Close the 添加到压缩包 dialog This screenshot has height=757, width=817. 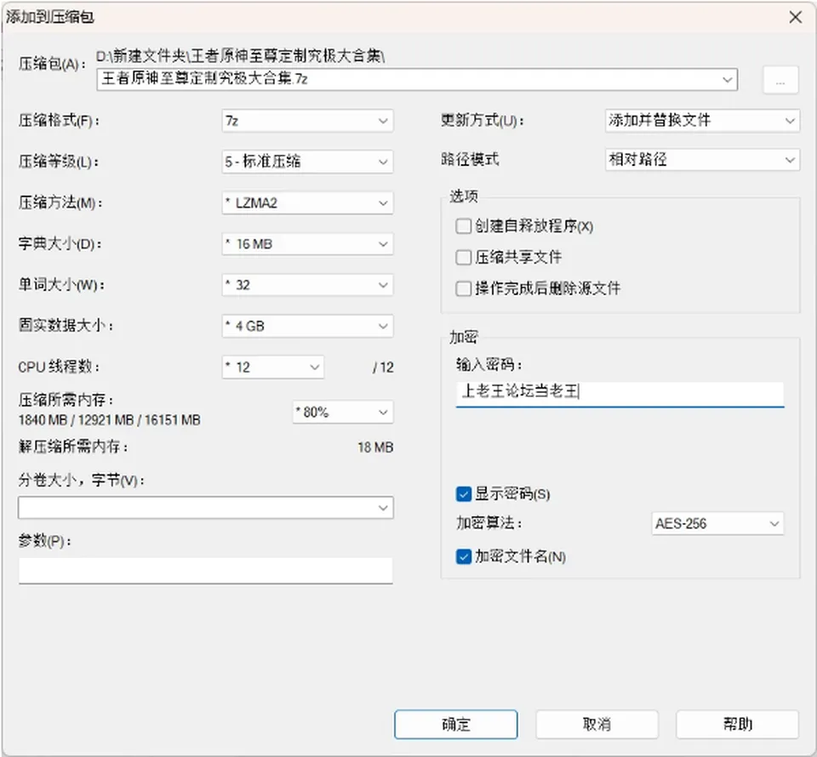click(795, 17)
